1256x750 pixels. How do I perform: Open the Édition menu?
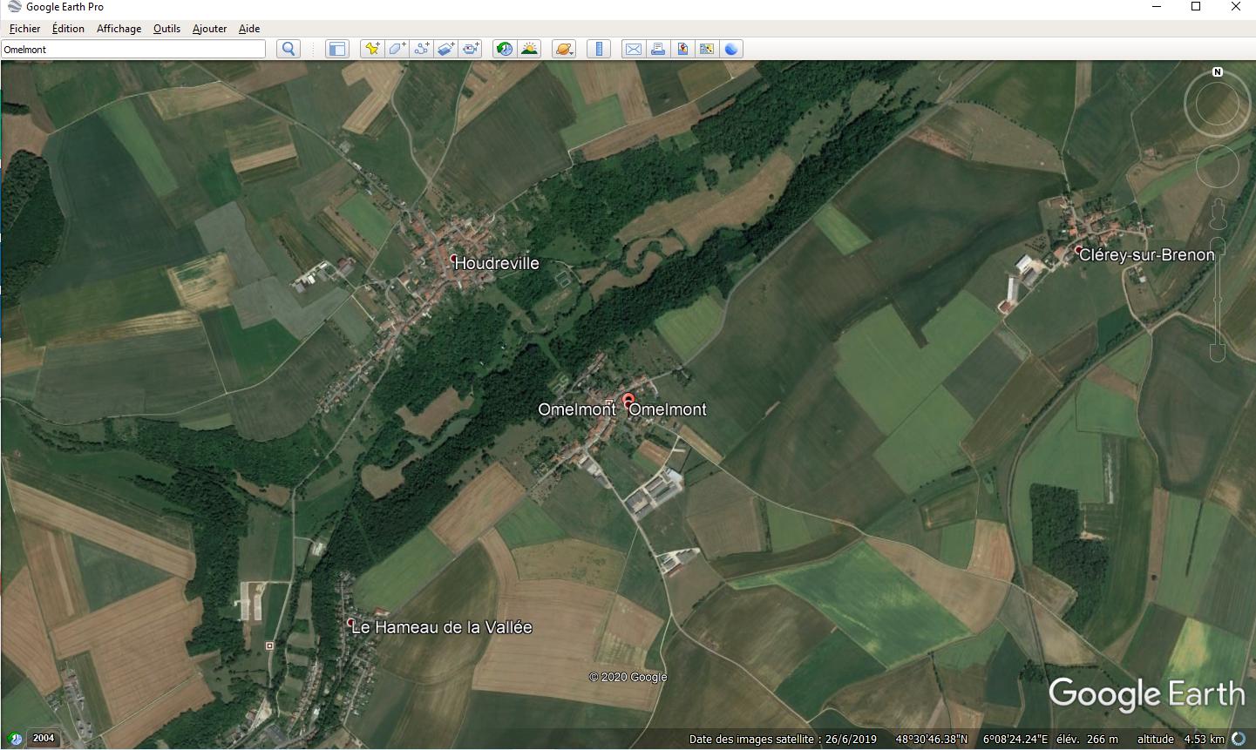click(x=68, y=29)
